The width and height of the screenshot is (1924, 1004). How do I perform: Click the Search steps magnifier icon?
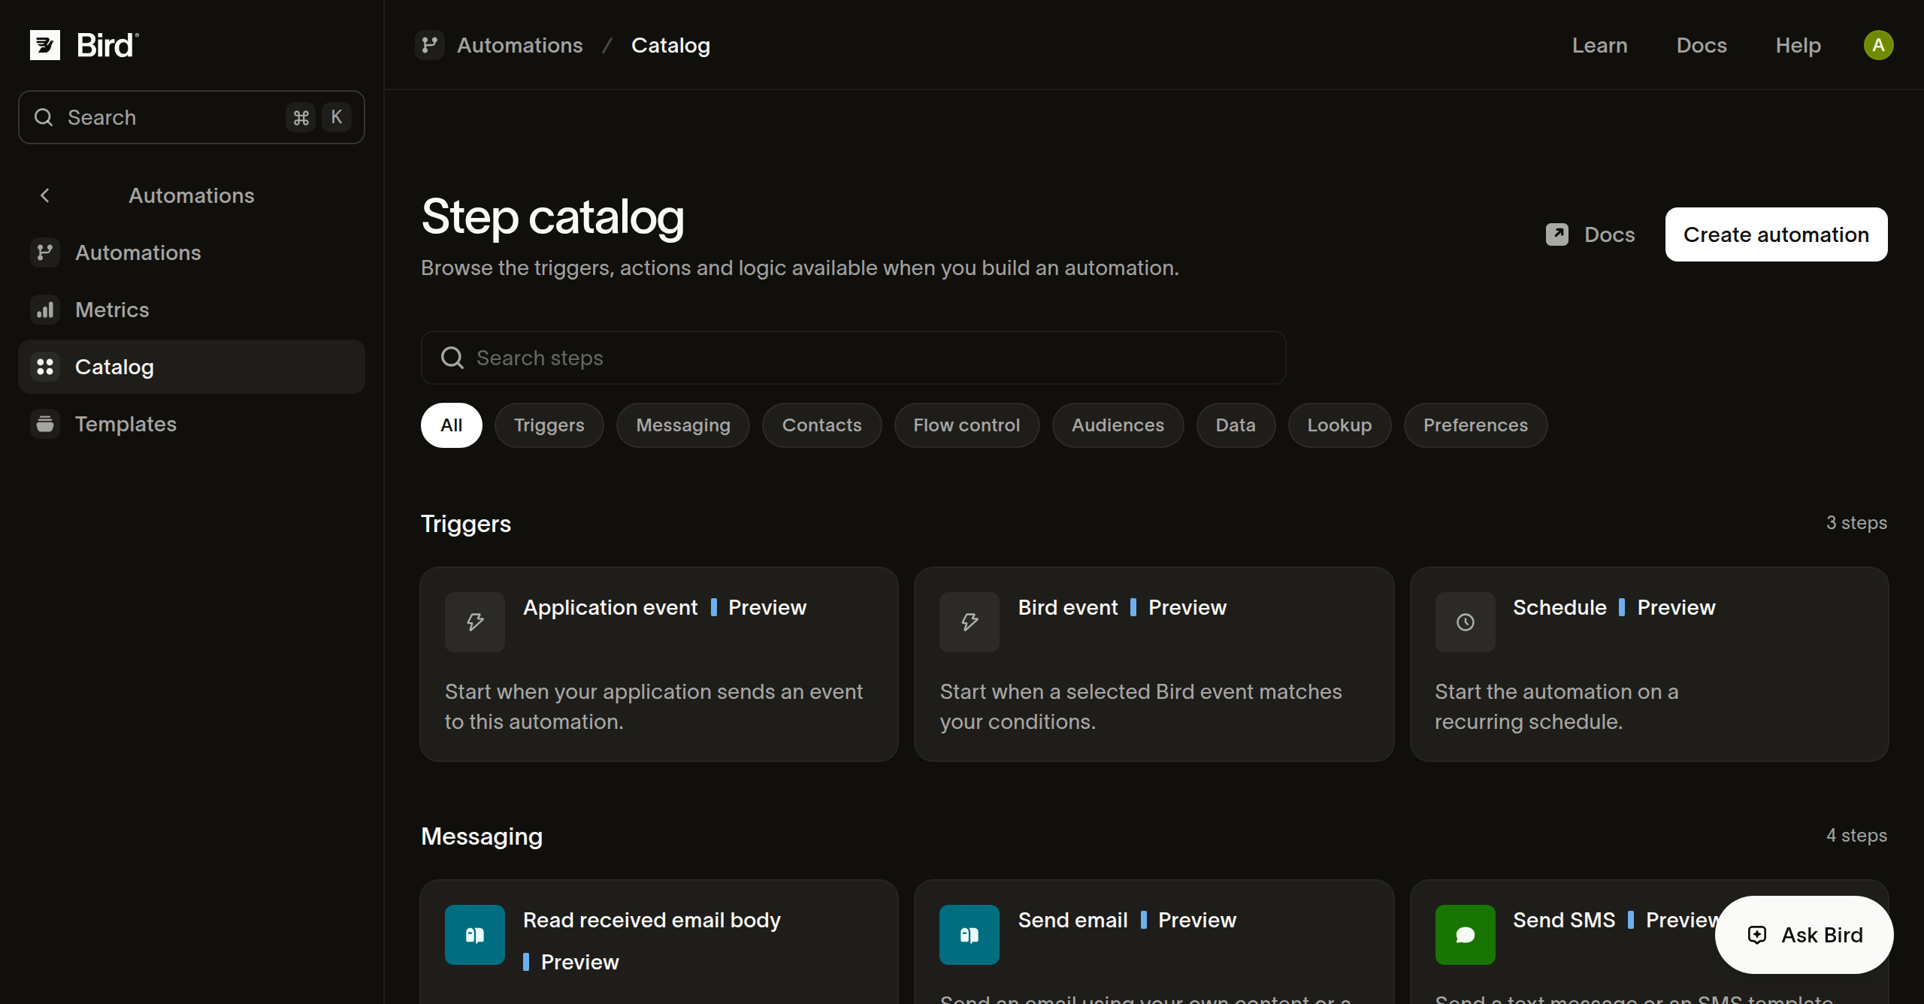tap(452, 358)
